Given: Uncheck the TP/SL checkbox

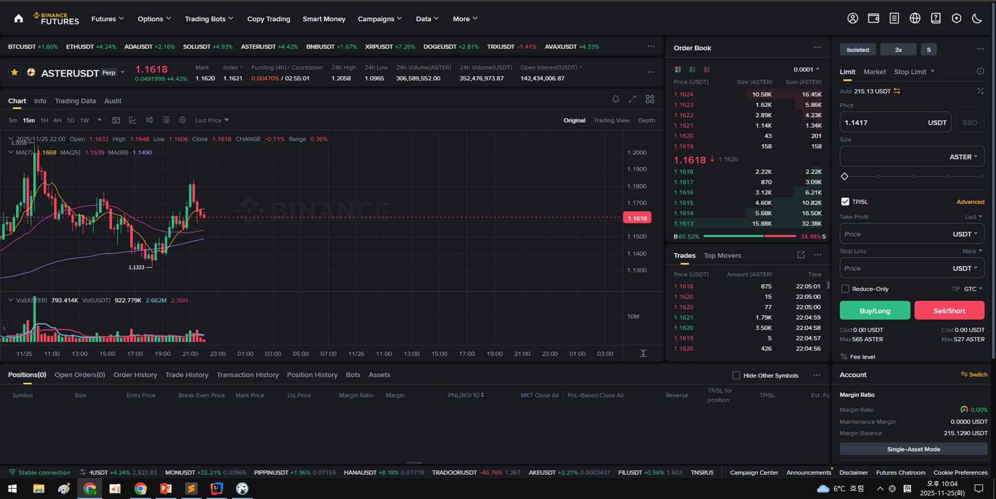Looking at the screenshot, I should pyautogui.click(x=845, y=202).
